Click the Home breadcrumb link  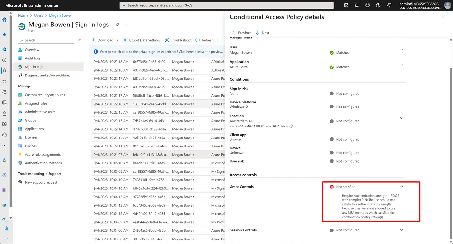coord(23,15)
